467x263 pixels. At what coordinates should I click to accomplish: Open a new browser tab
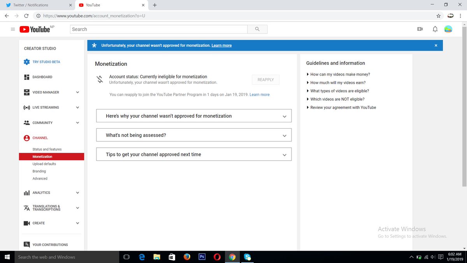pos(155,5)
